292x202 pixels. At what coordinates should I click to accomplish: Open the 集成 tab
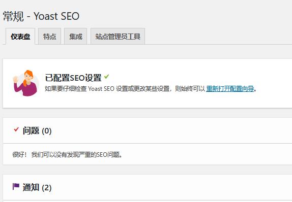coord(76,37)
